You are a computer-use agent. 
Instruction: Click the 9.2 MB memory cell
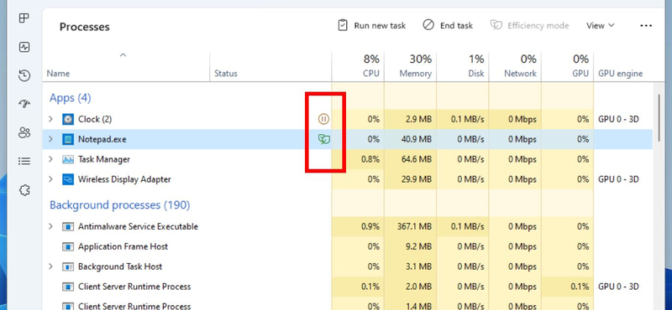(x=410, y=246)
